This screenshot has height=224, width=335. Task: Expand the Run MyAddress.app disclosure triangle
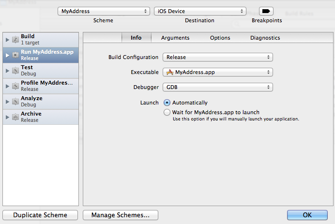click(7, 55)
